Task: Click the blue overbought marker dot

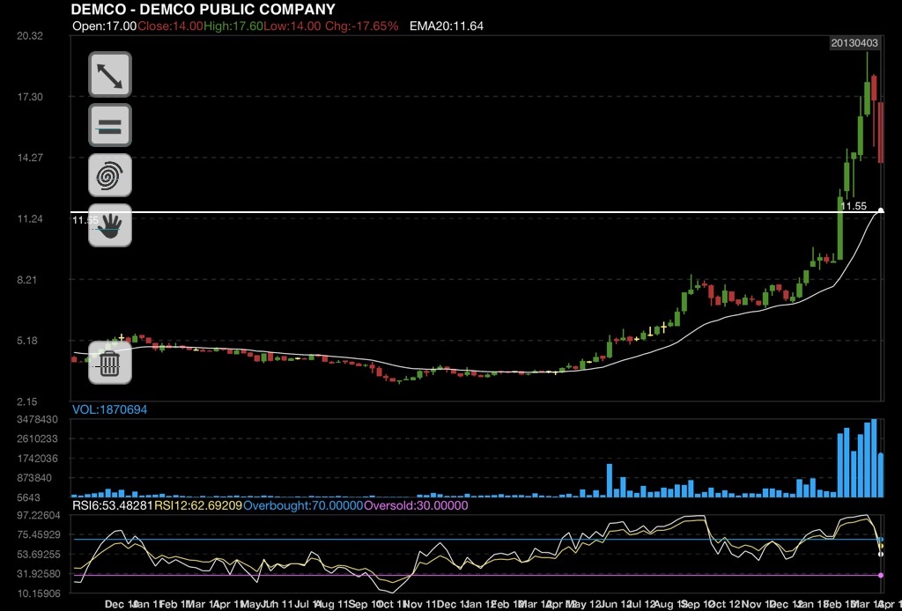Action: point(881,540)
